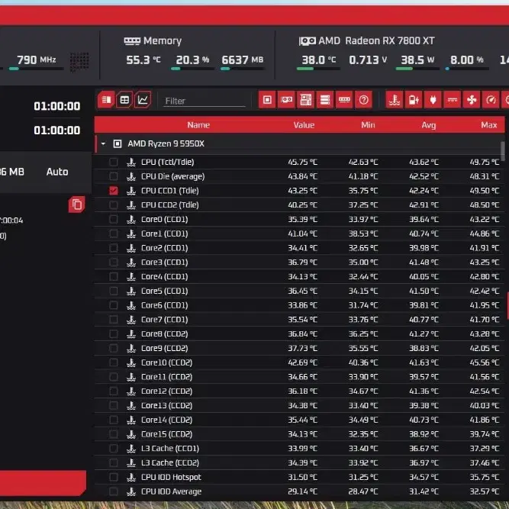Click thermometer icon of L3 Cache (CCD1) row
509x509 pixels.
coord(131,449)
